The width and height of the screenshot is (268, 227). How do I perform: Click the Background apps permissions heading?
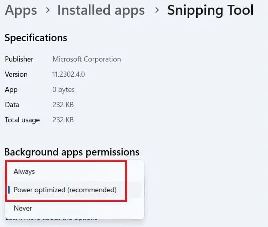click(x=72, y=152)
